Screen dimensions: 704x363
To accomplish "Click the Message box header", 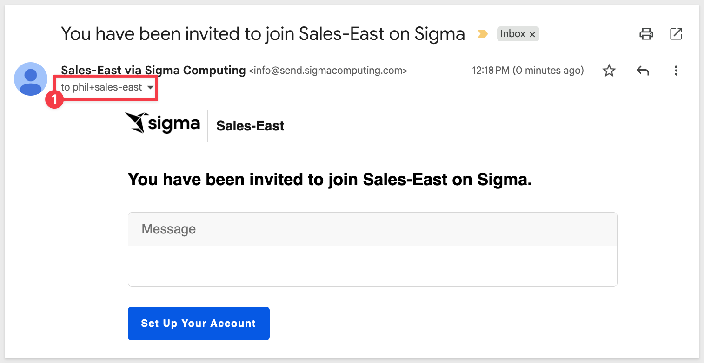I will point(372,229).
